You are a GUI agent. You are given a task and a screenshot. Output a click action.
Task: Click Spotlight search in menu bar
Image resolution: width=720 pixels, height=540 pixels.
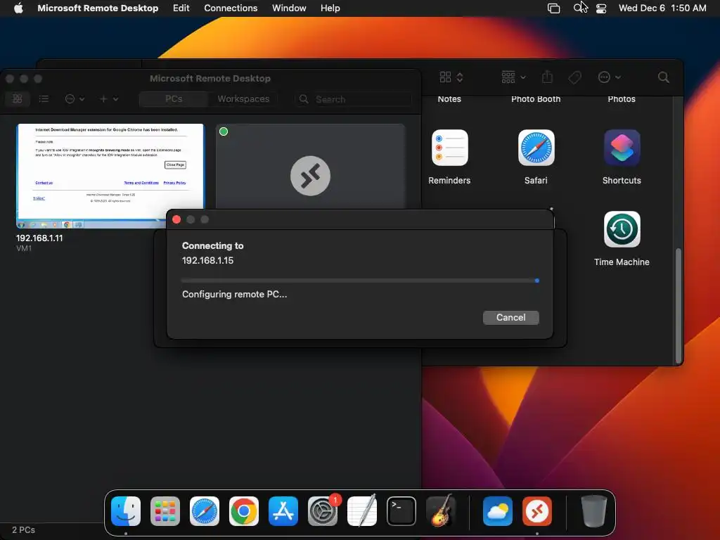[x=579, y=8]
